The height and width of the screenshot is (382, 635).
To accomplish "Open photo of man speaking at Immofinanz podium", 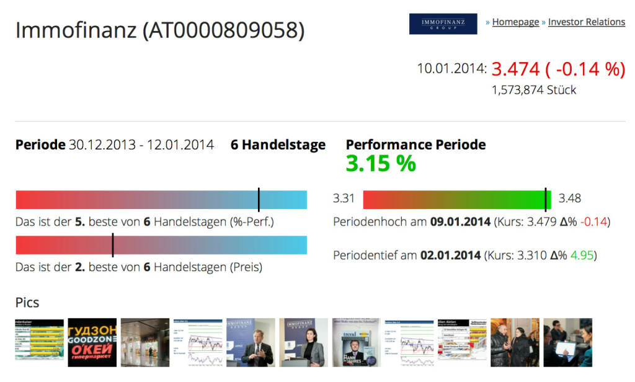I will point(251,342).
